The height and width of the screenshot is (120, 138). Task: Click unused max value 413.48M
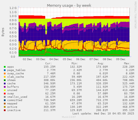tap(128, 90)
